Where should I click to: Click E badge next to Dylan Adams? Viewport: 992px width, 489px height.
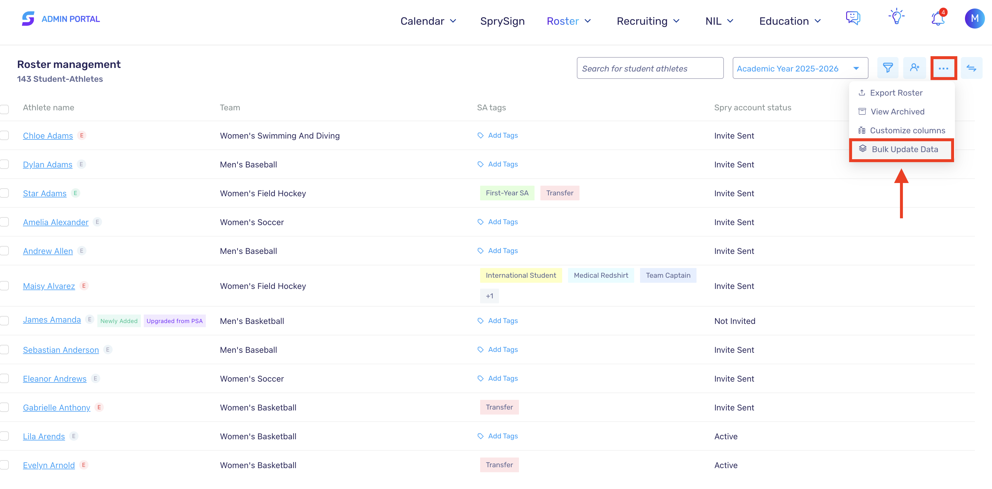pyautogui.click(x=81, y=164)
